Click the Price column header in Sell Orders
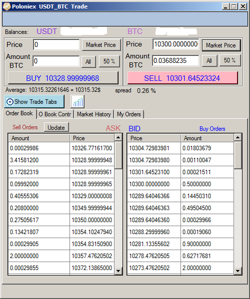 [x=92, y=138]
